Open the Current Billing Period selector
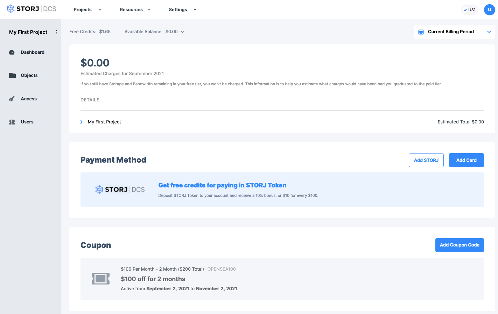This screenshot has height=314, width=498. pos(454,32)
